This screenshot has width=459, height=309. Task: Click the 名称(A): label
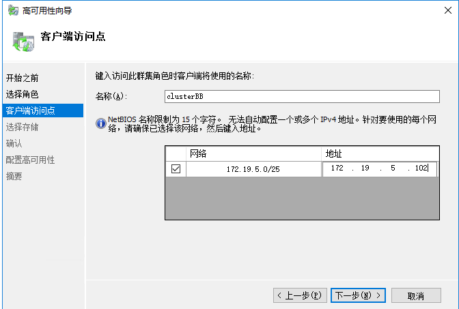coord(111,96)
